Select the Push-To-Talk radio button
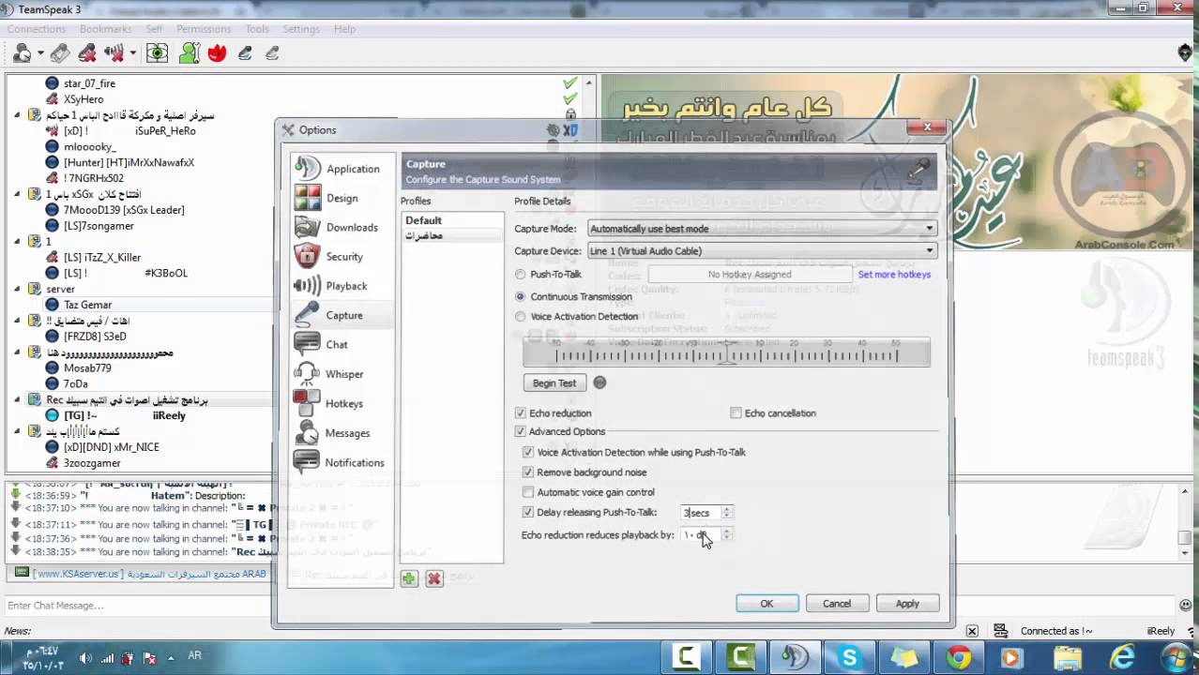 click(521, 274)
